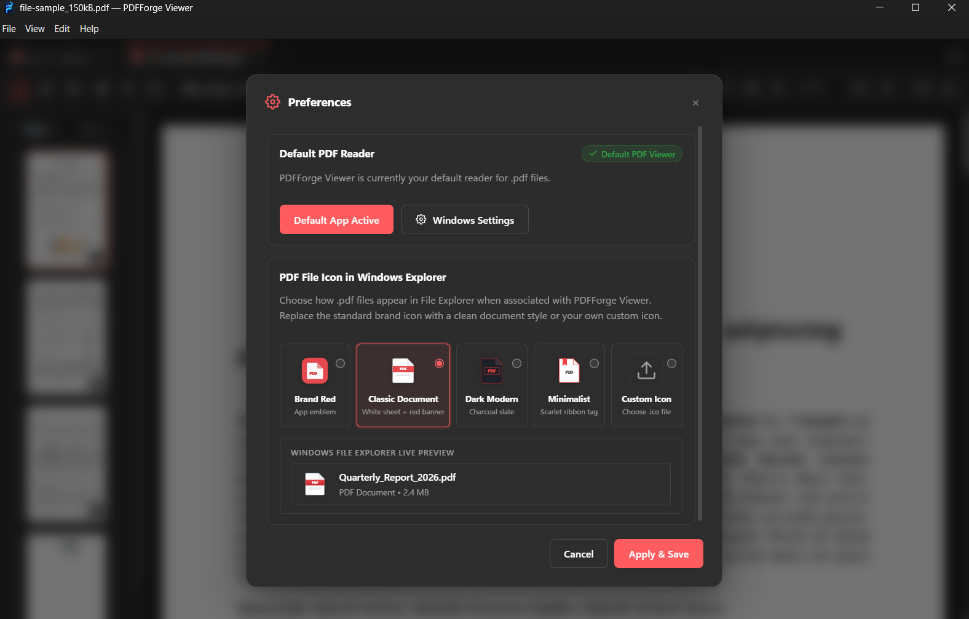Open Windows Settings button

tap(465, 219)
